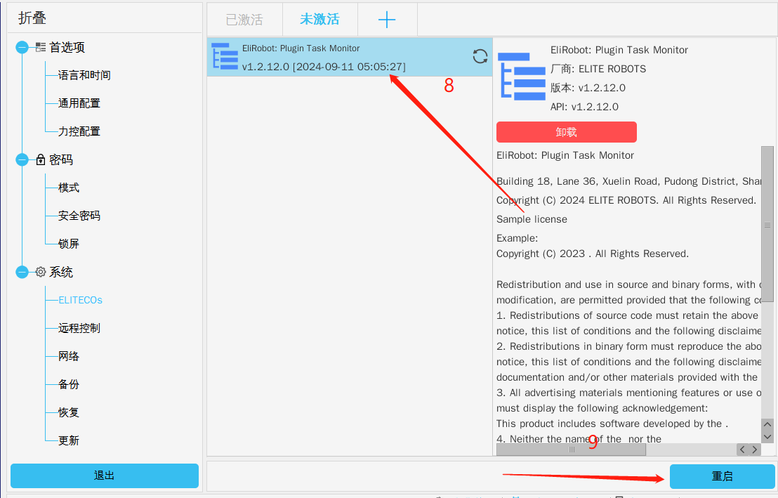Collapse the 首选项 tree section
The height and width of the screenshot is (498, 778).
click(x=22, y=48)
